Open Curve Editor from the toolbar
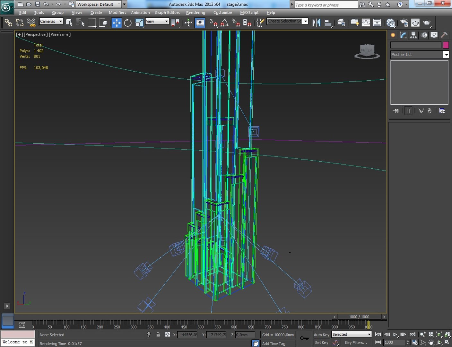The image size is (452, 347). coord(366,23)
